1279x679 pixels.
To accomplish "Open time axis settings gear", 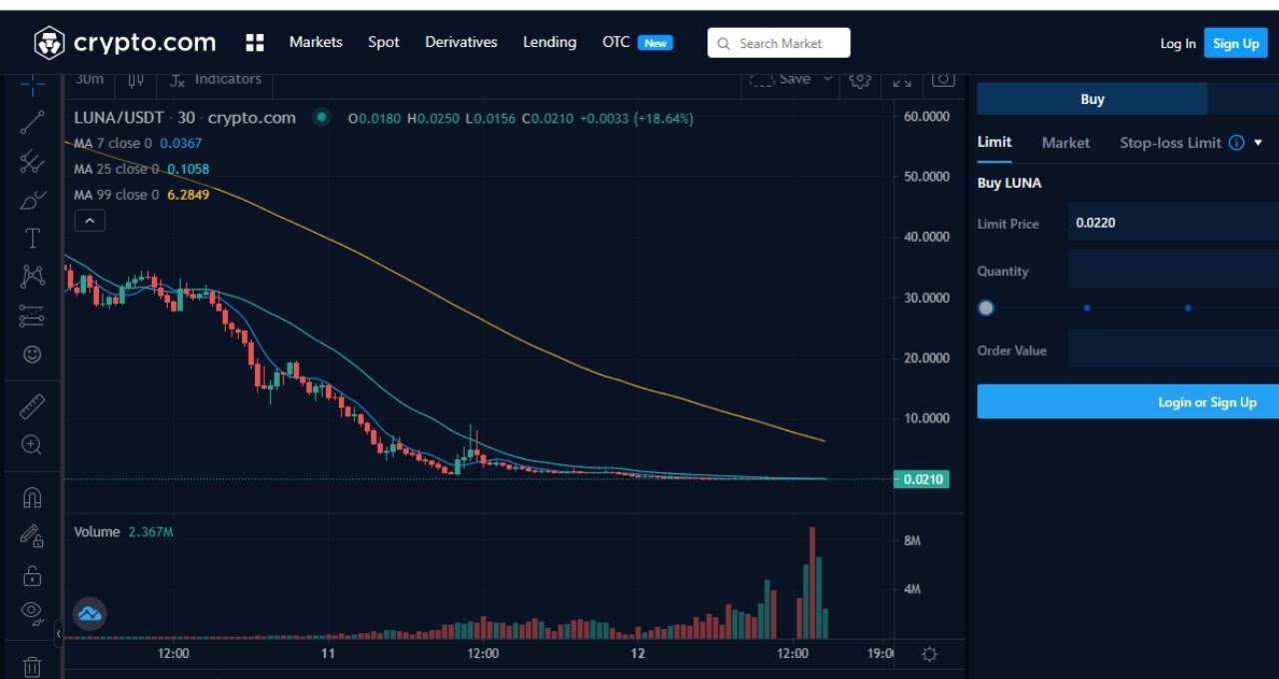I will tap(929, 654).
